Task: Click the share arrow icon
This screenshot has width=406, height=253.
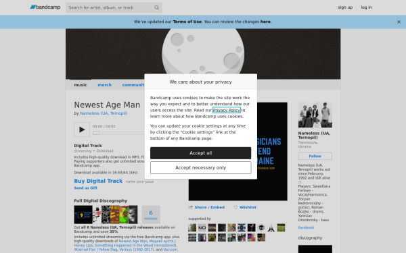Action: pos(191,207)
